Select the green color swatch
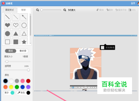Image resolution: width=139 pixels, height=101 pixels. (17, 87)
